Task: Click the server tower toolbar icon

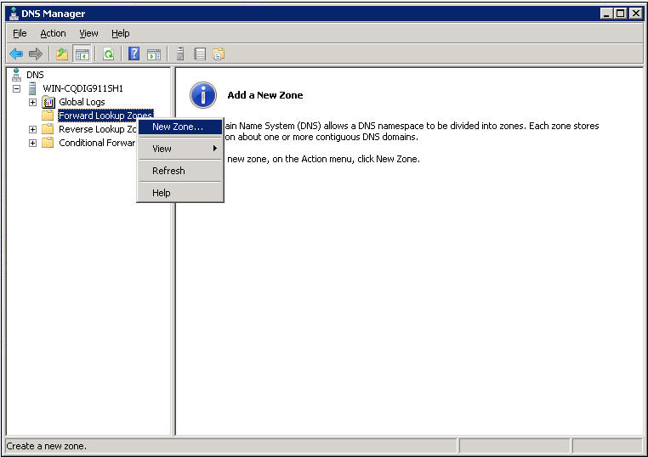Action: click(180, 54)
